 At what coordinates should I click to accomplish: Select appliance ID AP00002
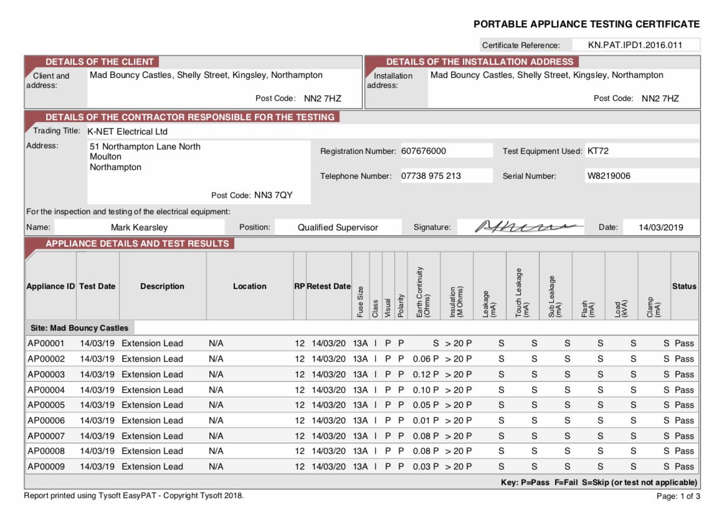click(46, 359)
